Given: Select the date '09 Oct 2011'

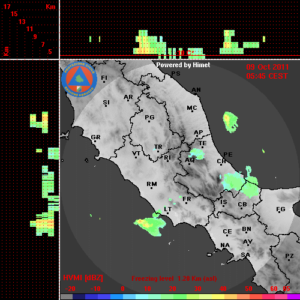Looking at the screenshot, I should 268,67.
